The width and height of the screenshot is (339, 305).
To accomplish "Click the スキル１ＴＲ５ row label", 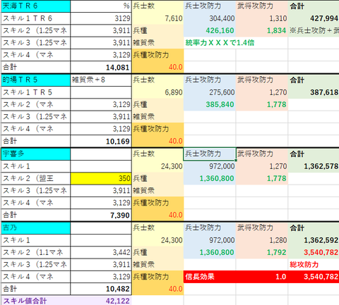I will (x=36, y=92).
